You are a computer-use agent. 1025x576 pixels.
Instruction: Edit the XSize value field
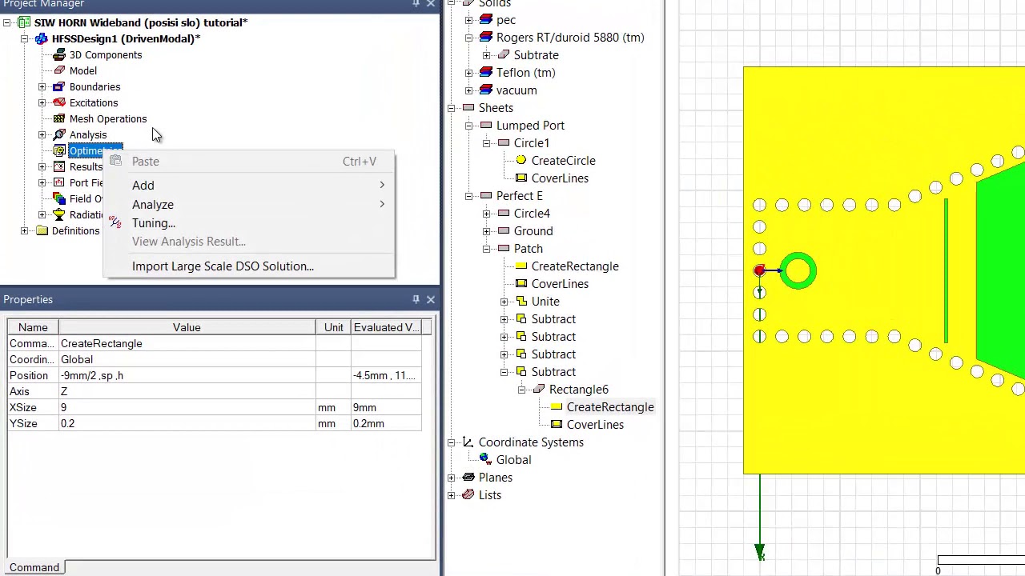[x=187, y=407]
